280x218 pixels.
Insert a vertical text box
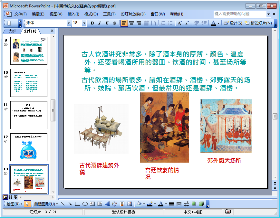[100, 204]
